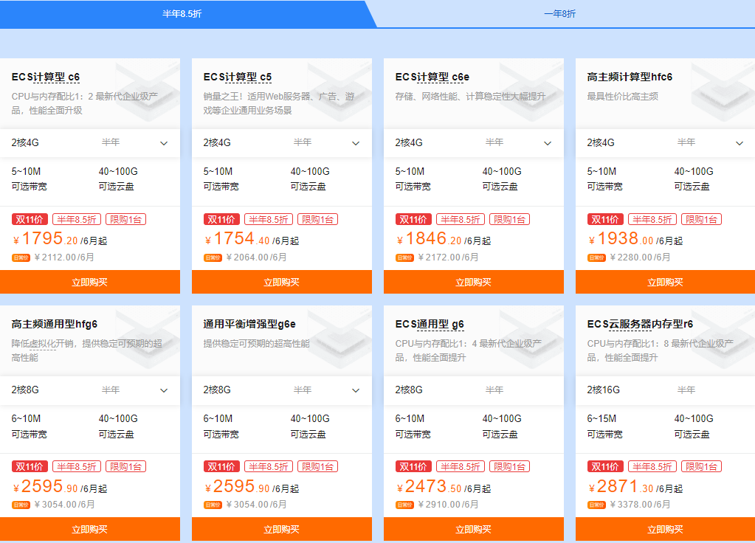Open the ECS计算型 c6e title link
Viewport: 755px width, 543px height.
tap(432, 77)
